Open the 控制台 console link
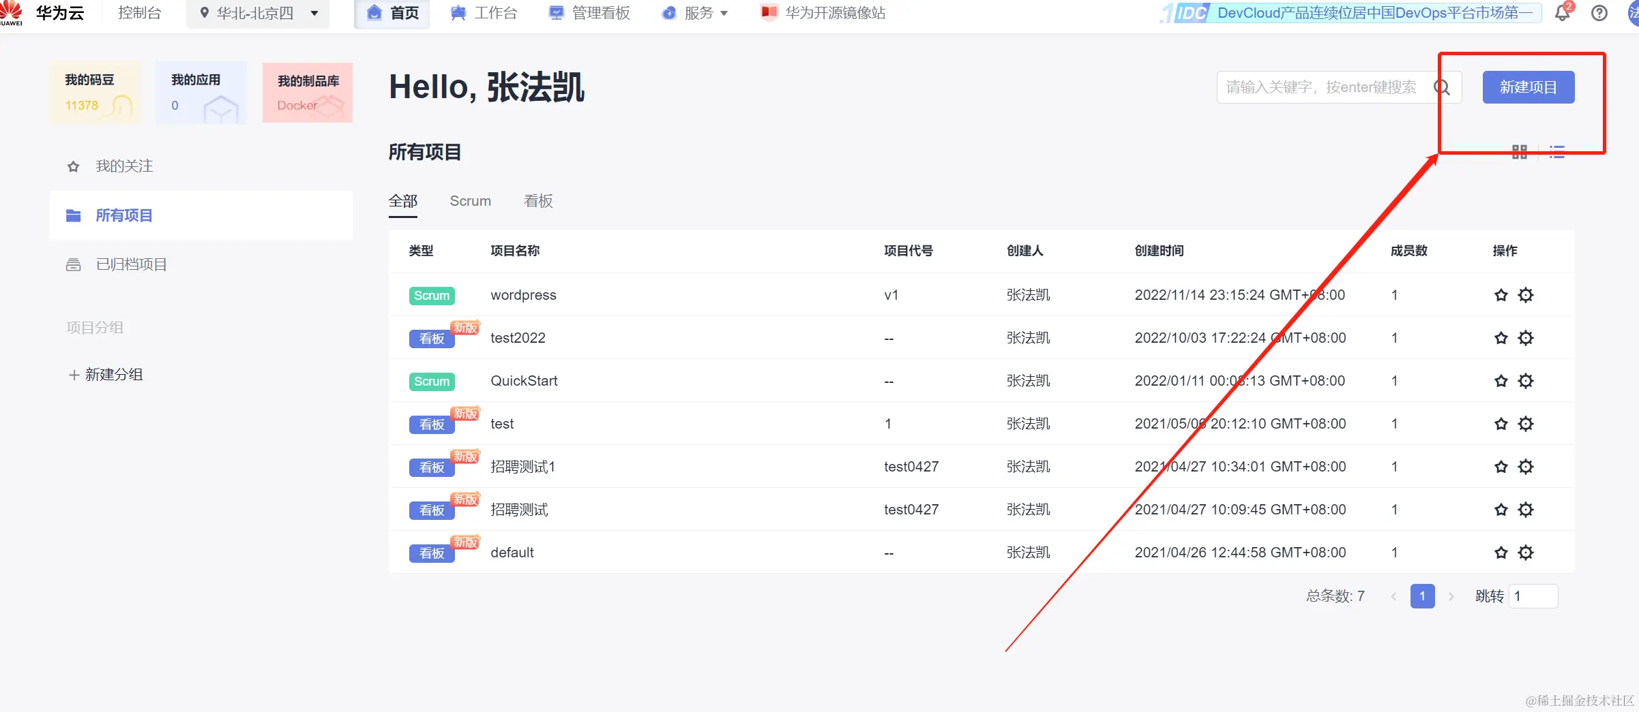The image size is (1639, 712). pyautogui.click(x=139, y=13)
